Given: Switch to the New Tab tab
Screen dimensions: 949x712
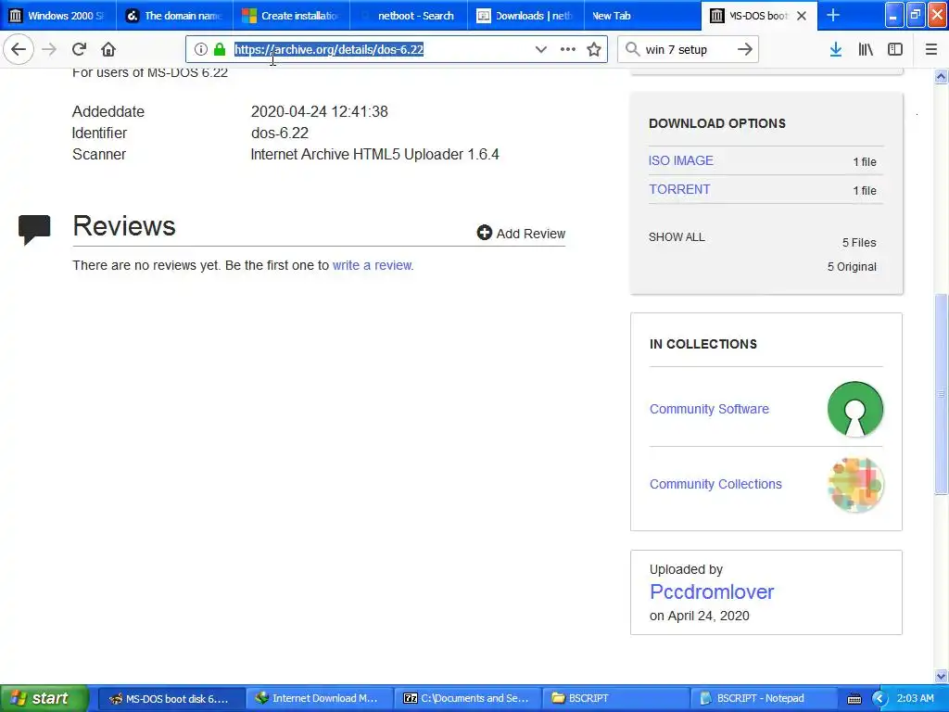Looking at the screenshot, I should point(642,16).
